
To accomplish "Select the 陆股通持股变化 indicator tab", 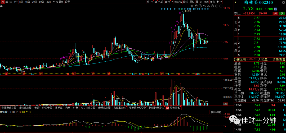I will tap(137, 108).
